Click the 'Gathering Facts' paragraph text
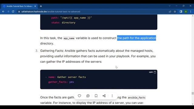This screenshot has height=109, width=194. pyautogui.click(x=98, y=56)
